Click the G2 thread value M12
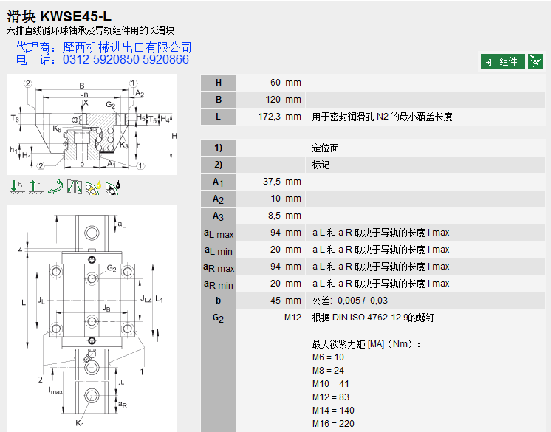This screenshot has width=551, height=432. click(292, 318)
